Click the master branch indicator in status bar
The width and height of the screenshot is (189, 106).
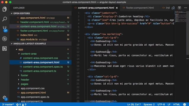[8, 105]
